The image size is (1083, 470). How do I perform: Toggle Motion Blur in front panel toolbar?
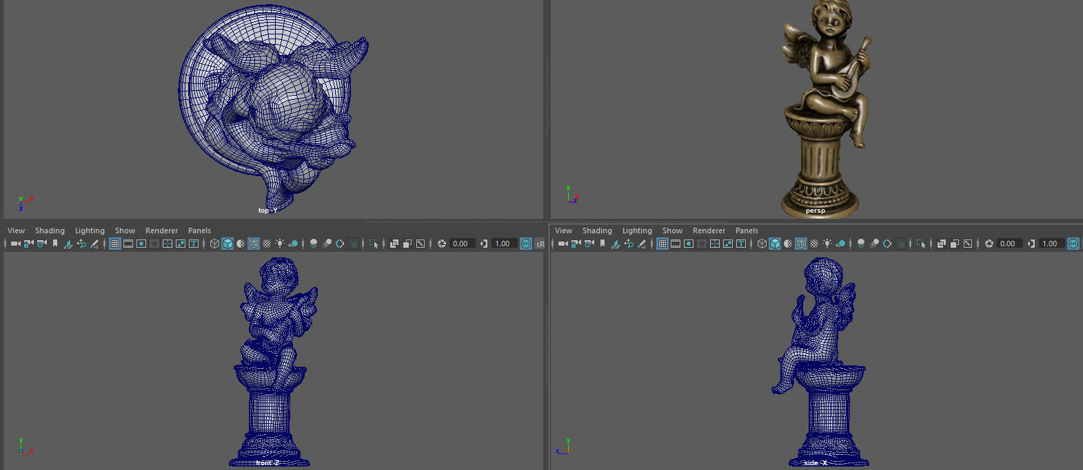point(327,244)
